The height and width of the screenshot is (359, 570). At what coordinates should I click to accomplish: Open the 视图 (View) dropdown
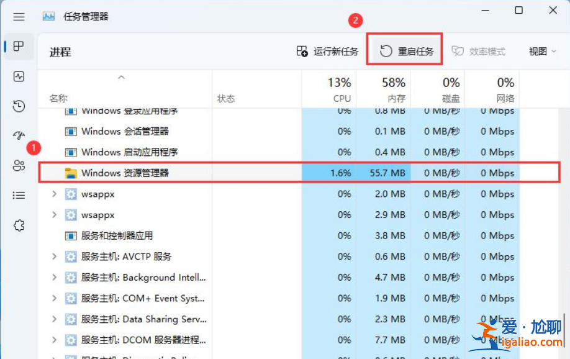coord(542,52)
